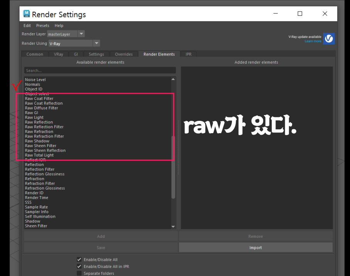Screen dimensions: 350x276
Task: Maximize the Render Settings window
Action: pyautogui.click(x=300, y=14)
